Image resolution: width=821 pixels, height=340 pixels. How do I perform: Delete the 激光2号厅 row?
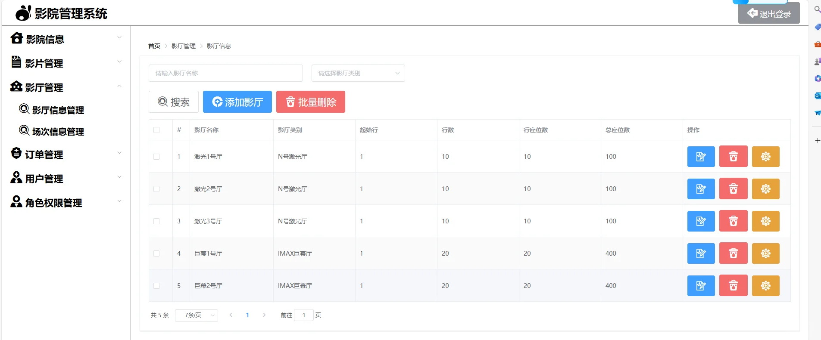[733, 189]
